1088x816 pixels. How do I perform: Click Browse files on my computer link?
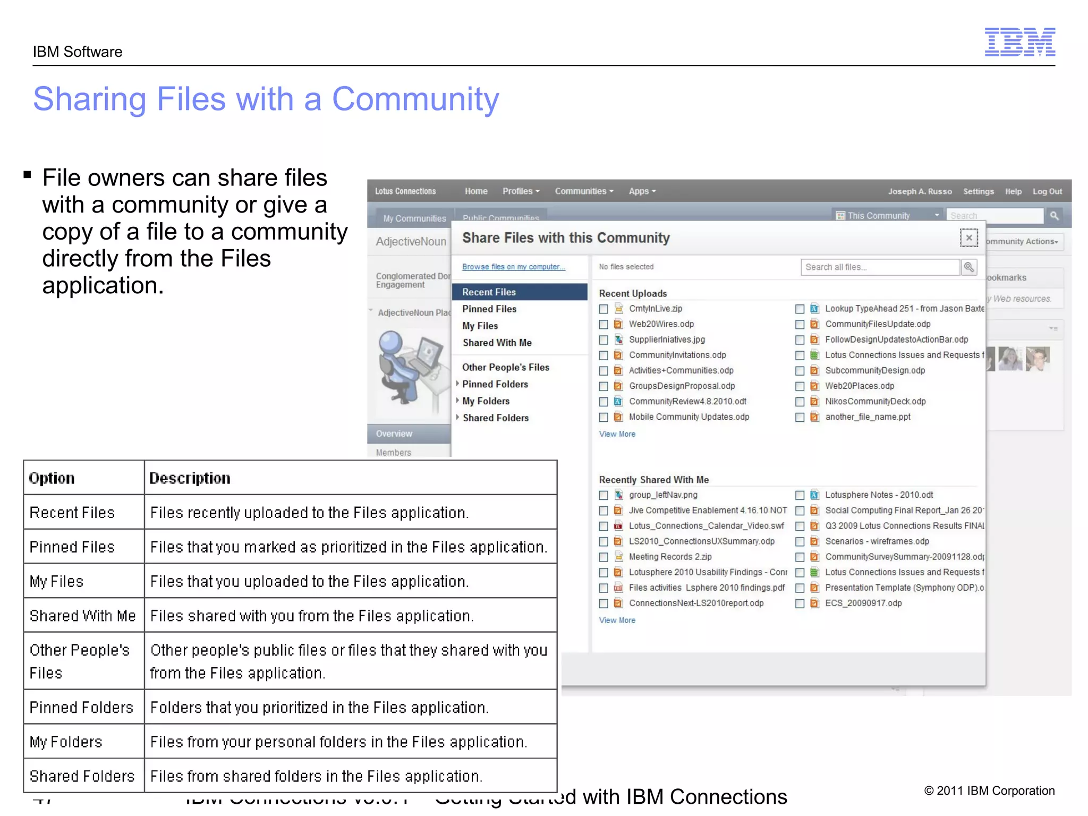pyautogui.click(x=514, y=267)
